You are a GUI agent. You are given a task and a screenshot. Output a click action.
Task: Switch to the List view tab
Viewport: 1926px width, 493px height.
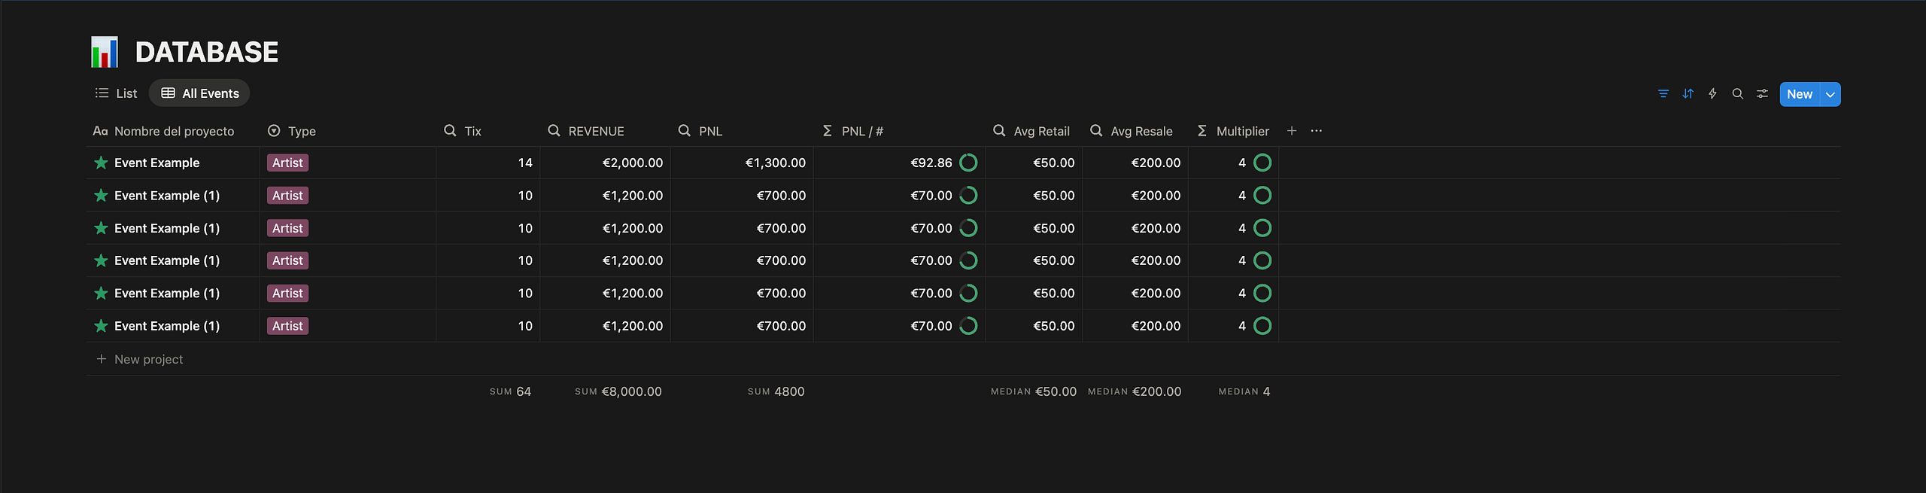pos(116,93)
